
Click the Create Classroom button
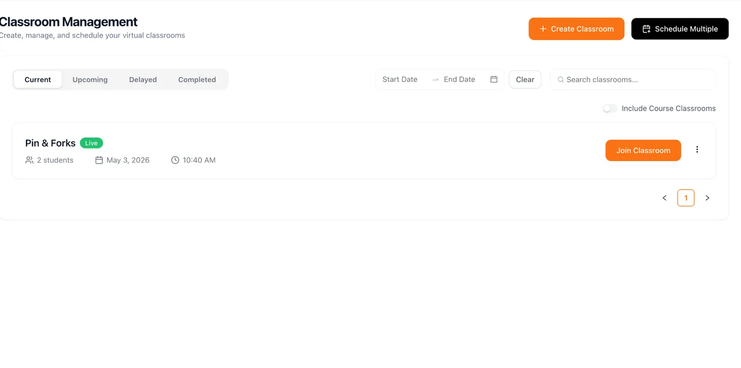(576, 29)
